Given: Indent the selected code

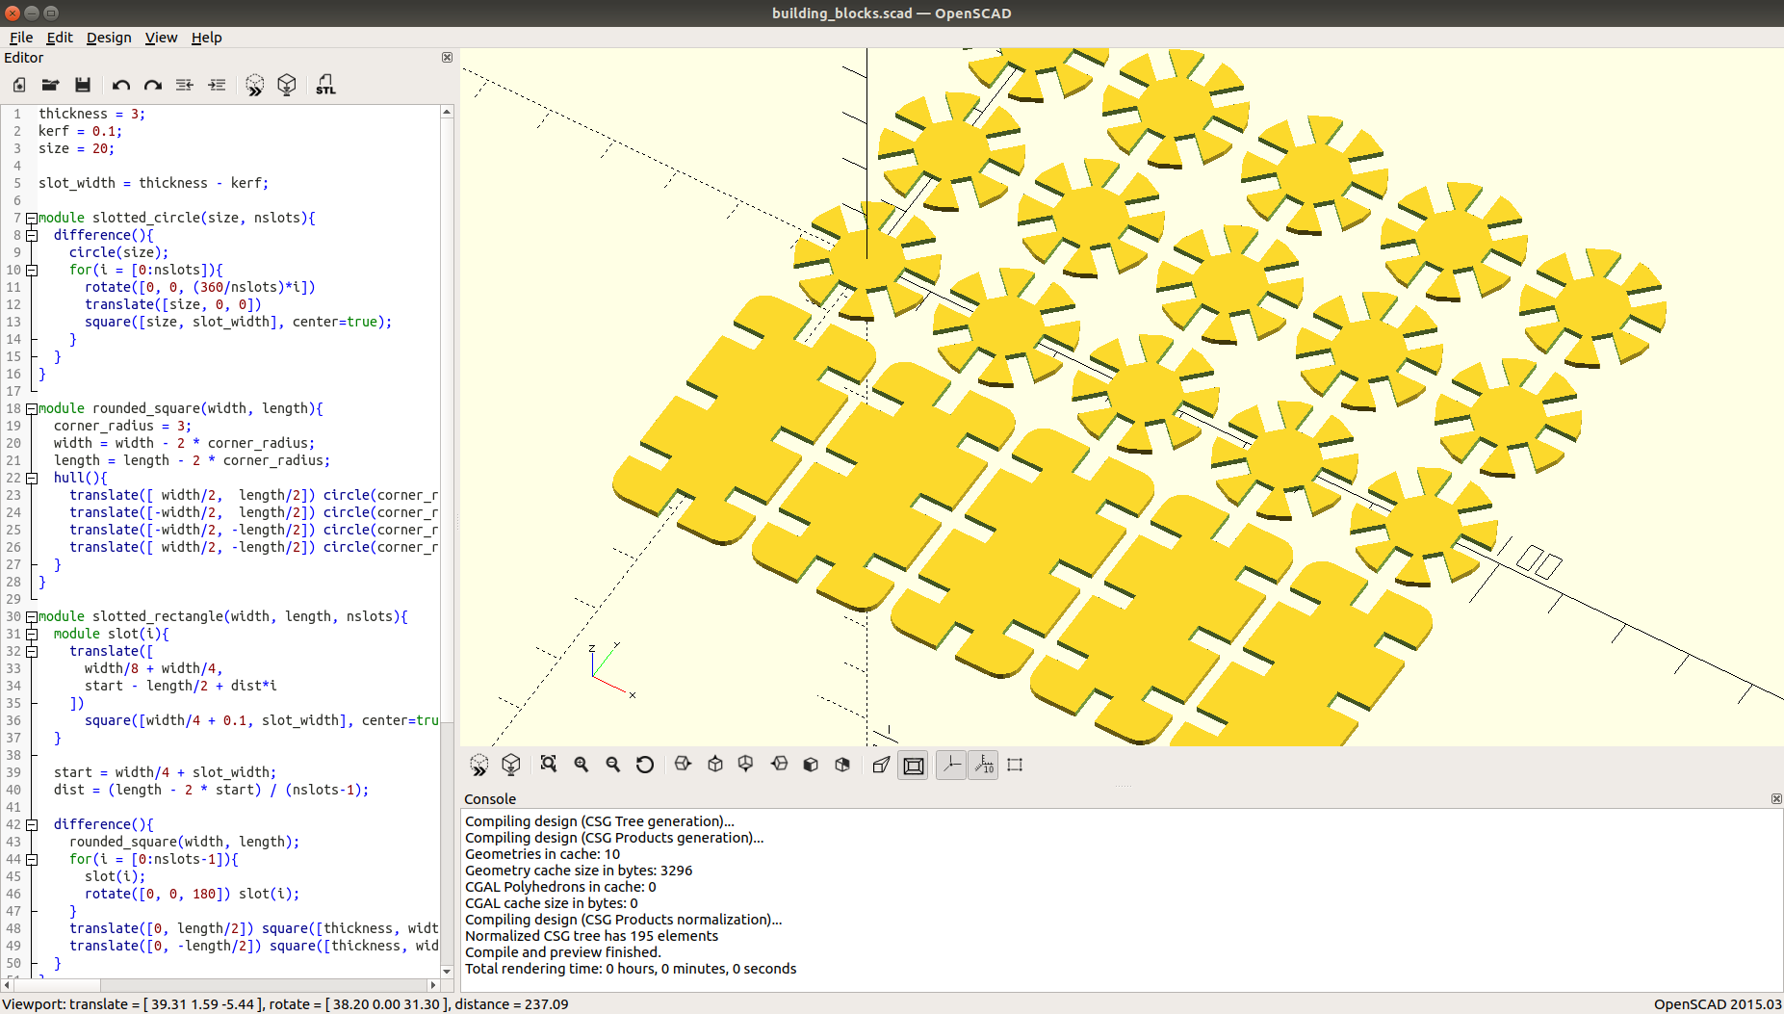Looking at the screenshot, I should [218, 85].
